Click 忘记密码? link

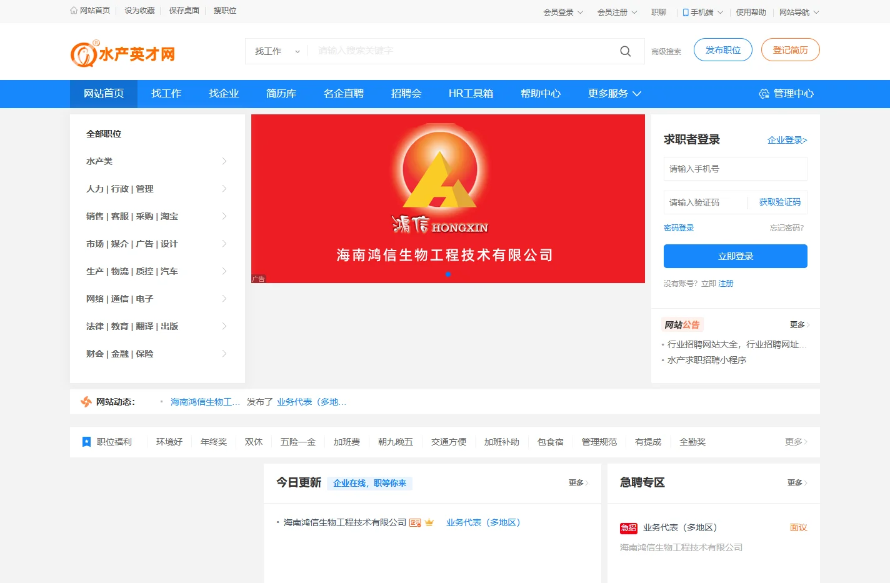click(787, 228)
